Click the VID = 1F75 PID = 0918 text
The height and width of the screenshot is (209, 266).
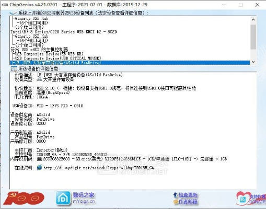[x=60, y=106]
